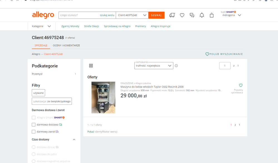Open the delivery truck icon in header
The height and width of the screenshot is (163, 278).
[172, 15]
